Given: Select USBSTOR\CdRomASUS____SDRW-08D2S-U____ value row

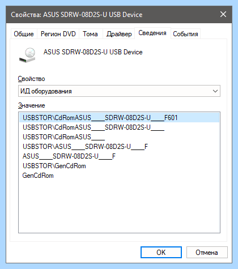Looking at the screenshot, I should point(119,127).
